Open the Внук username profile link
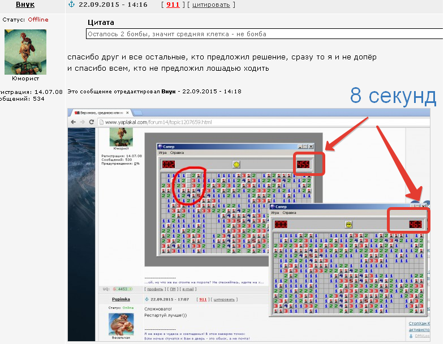This screenshot has width=448, height=344. coord(25,5)
